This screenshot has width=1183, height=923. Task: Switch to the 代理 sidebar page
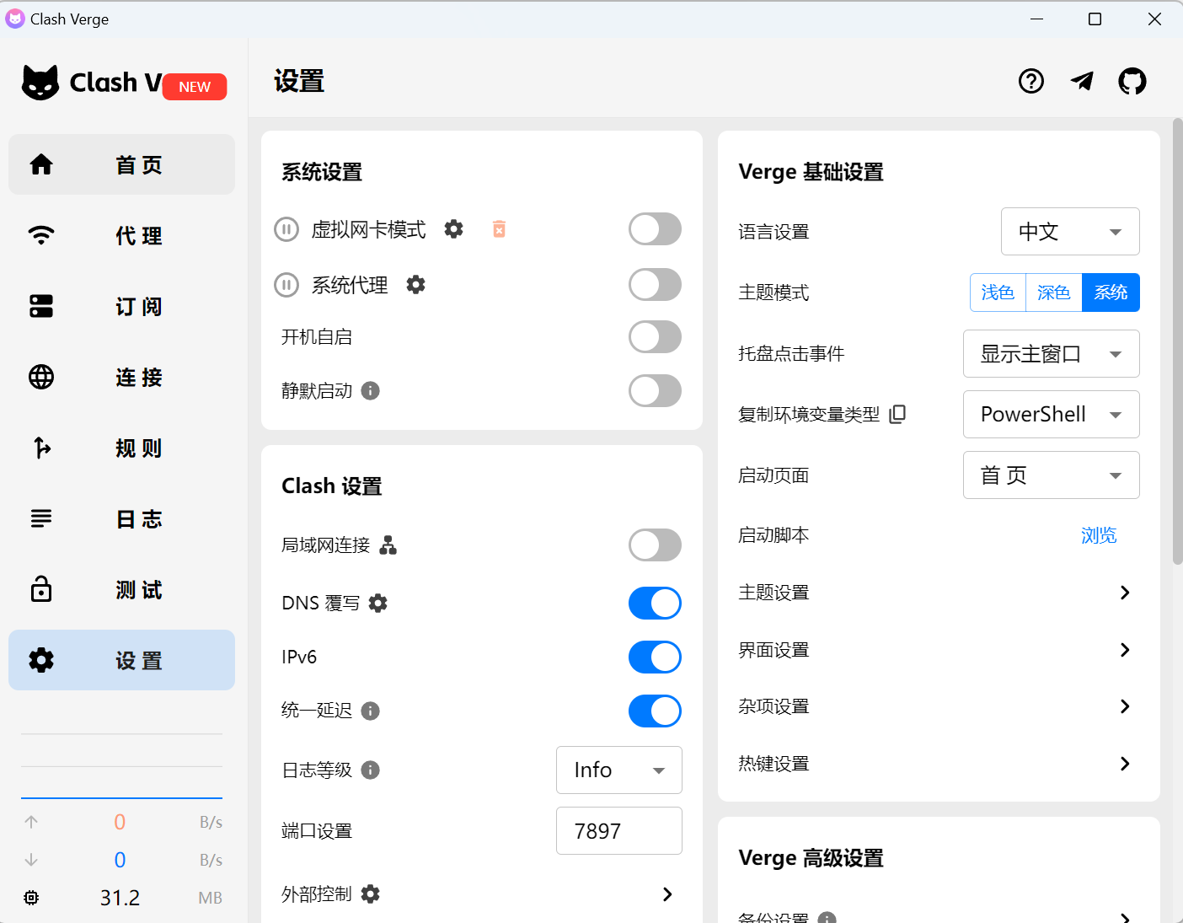[x=121, y=236]
